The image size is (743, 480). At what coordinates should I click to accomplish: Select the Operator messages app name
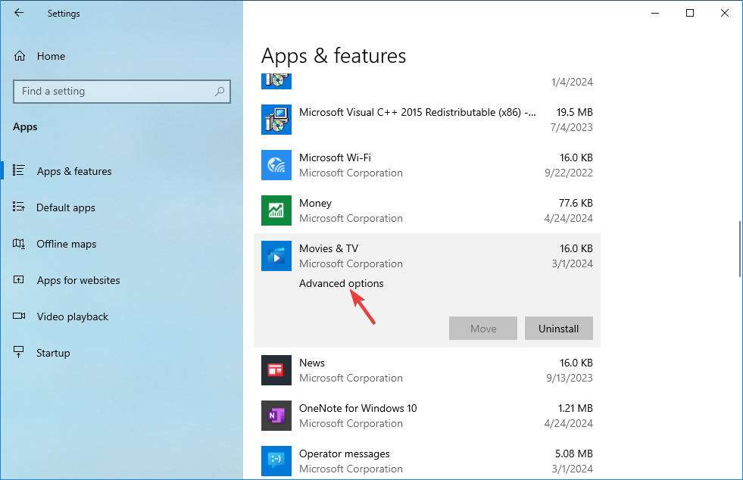345,454
